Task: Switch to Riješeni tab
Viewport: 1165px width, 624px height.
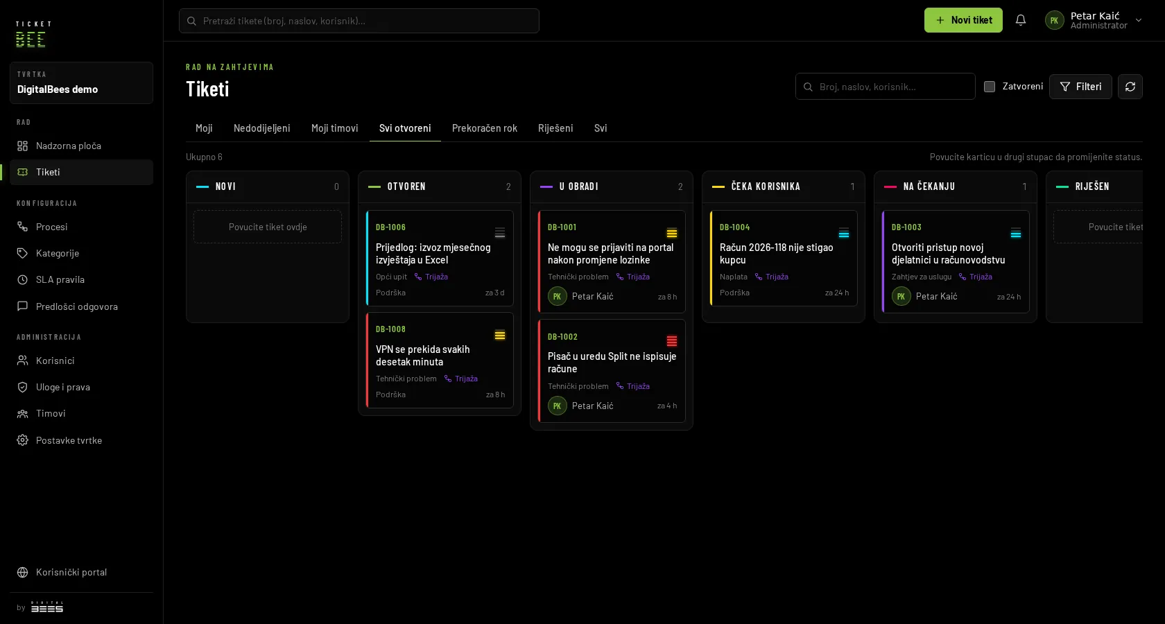Action: [x=555, y=128]
